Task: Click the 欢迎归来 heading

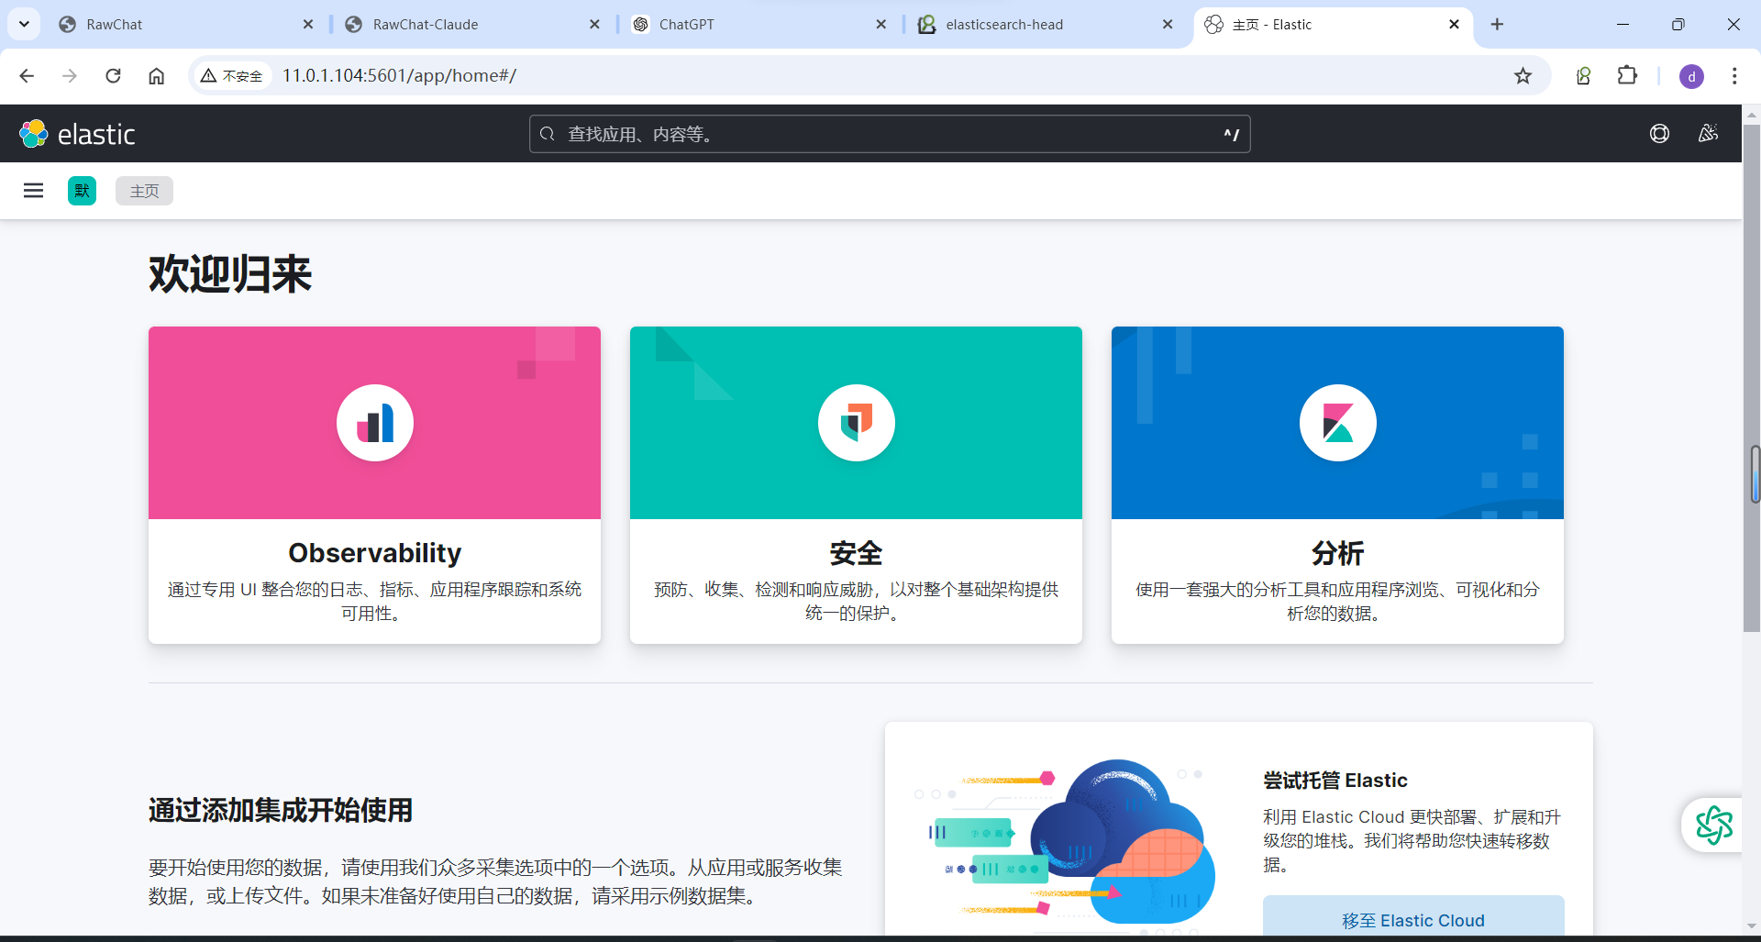Action: point(230,274)
